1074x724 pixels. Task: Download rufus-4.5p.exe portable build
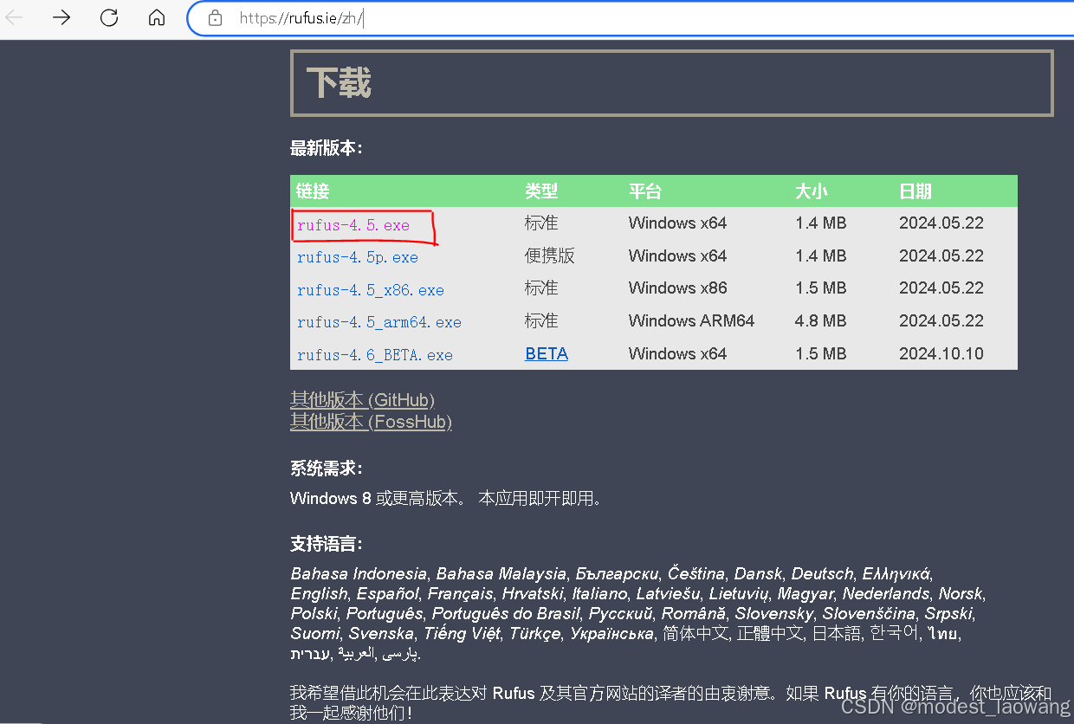pyautogui.click(x=358, y=257)
